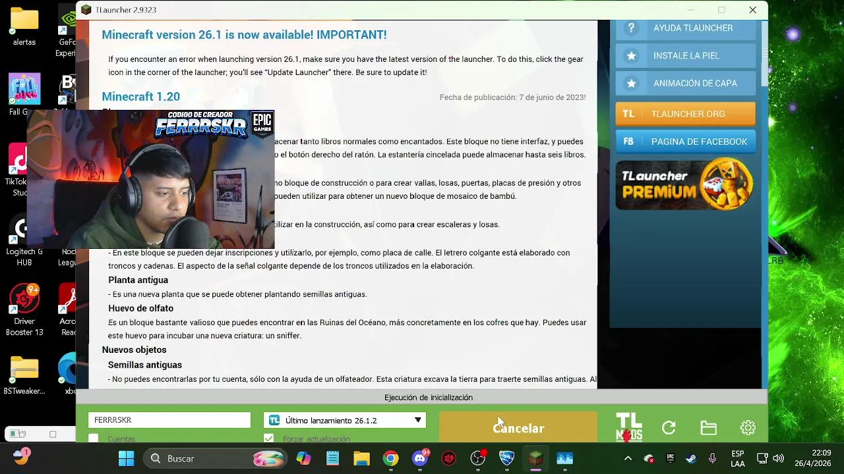The width and height of the screenshot is (844, 474).
Task: Click Minecraft version 26.1 announcement heading
Action: click(244, 35)
